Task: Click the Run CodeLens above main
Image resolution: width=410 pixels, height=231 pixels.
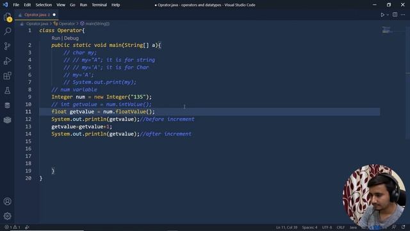Action: (56, 38)
